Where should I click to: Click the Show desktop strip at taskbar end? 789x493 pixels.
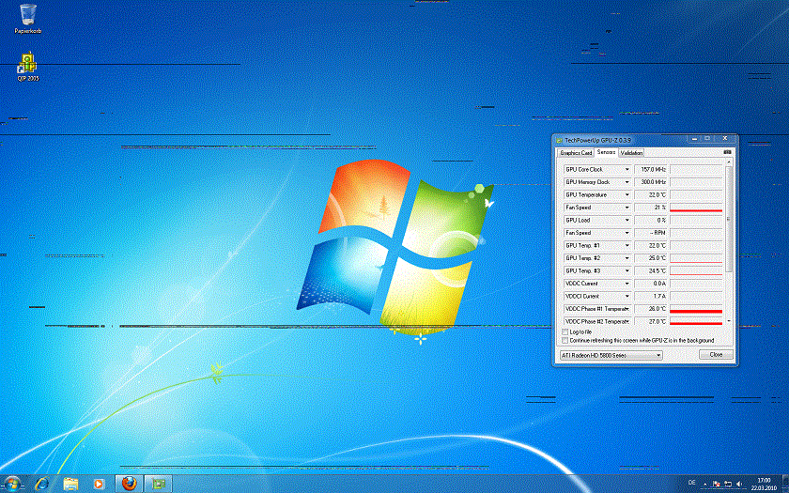click(785, 484)
